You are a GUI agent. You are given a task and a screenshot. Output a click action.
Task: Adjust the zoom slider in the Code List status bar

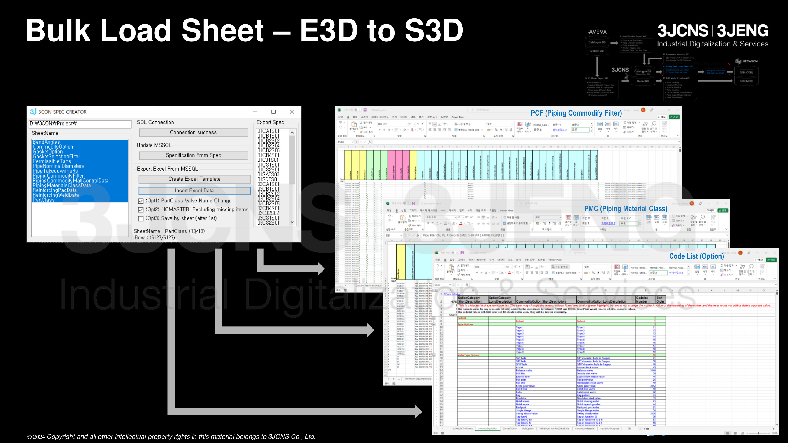pos(758,433)
